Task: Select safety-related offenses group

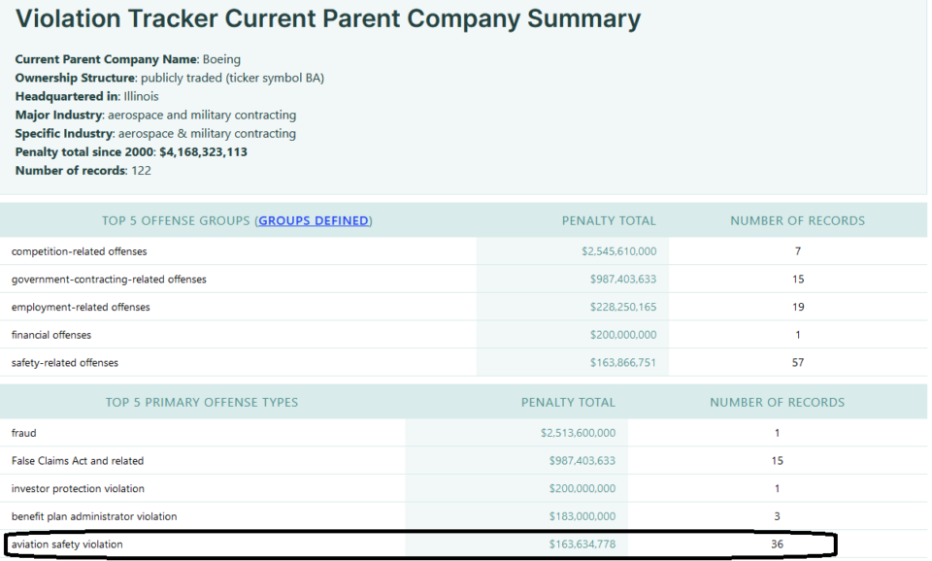Action: click(x=65, y=363)
